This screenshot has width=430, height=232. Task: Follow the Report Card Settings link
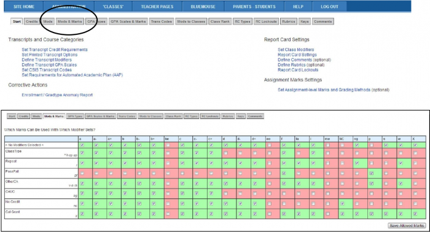[x=297, y=55]
